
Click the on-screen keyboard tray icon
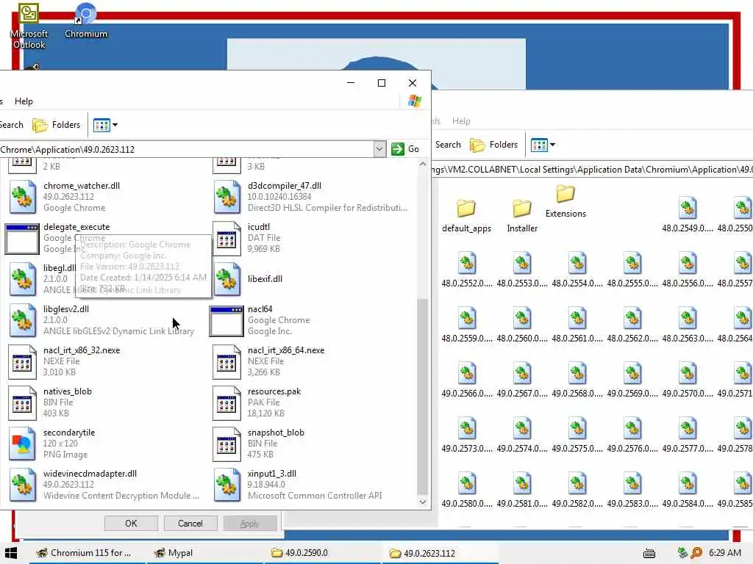click(649, 553)
